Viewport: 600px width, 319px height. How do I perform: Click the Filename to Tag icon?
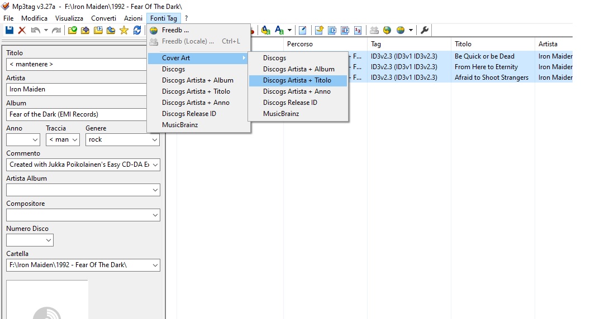[x=332, y=30]
